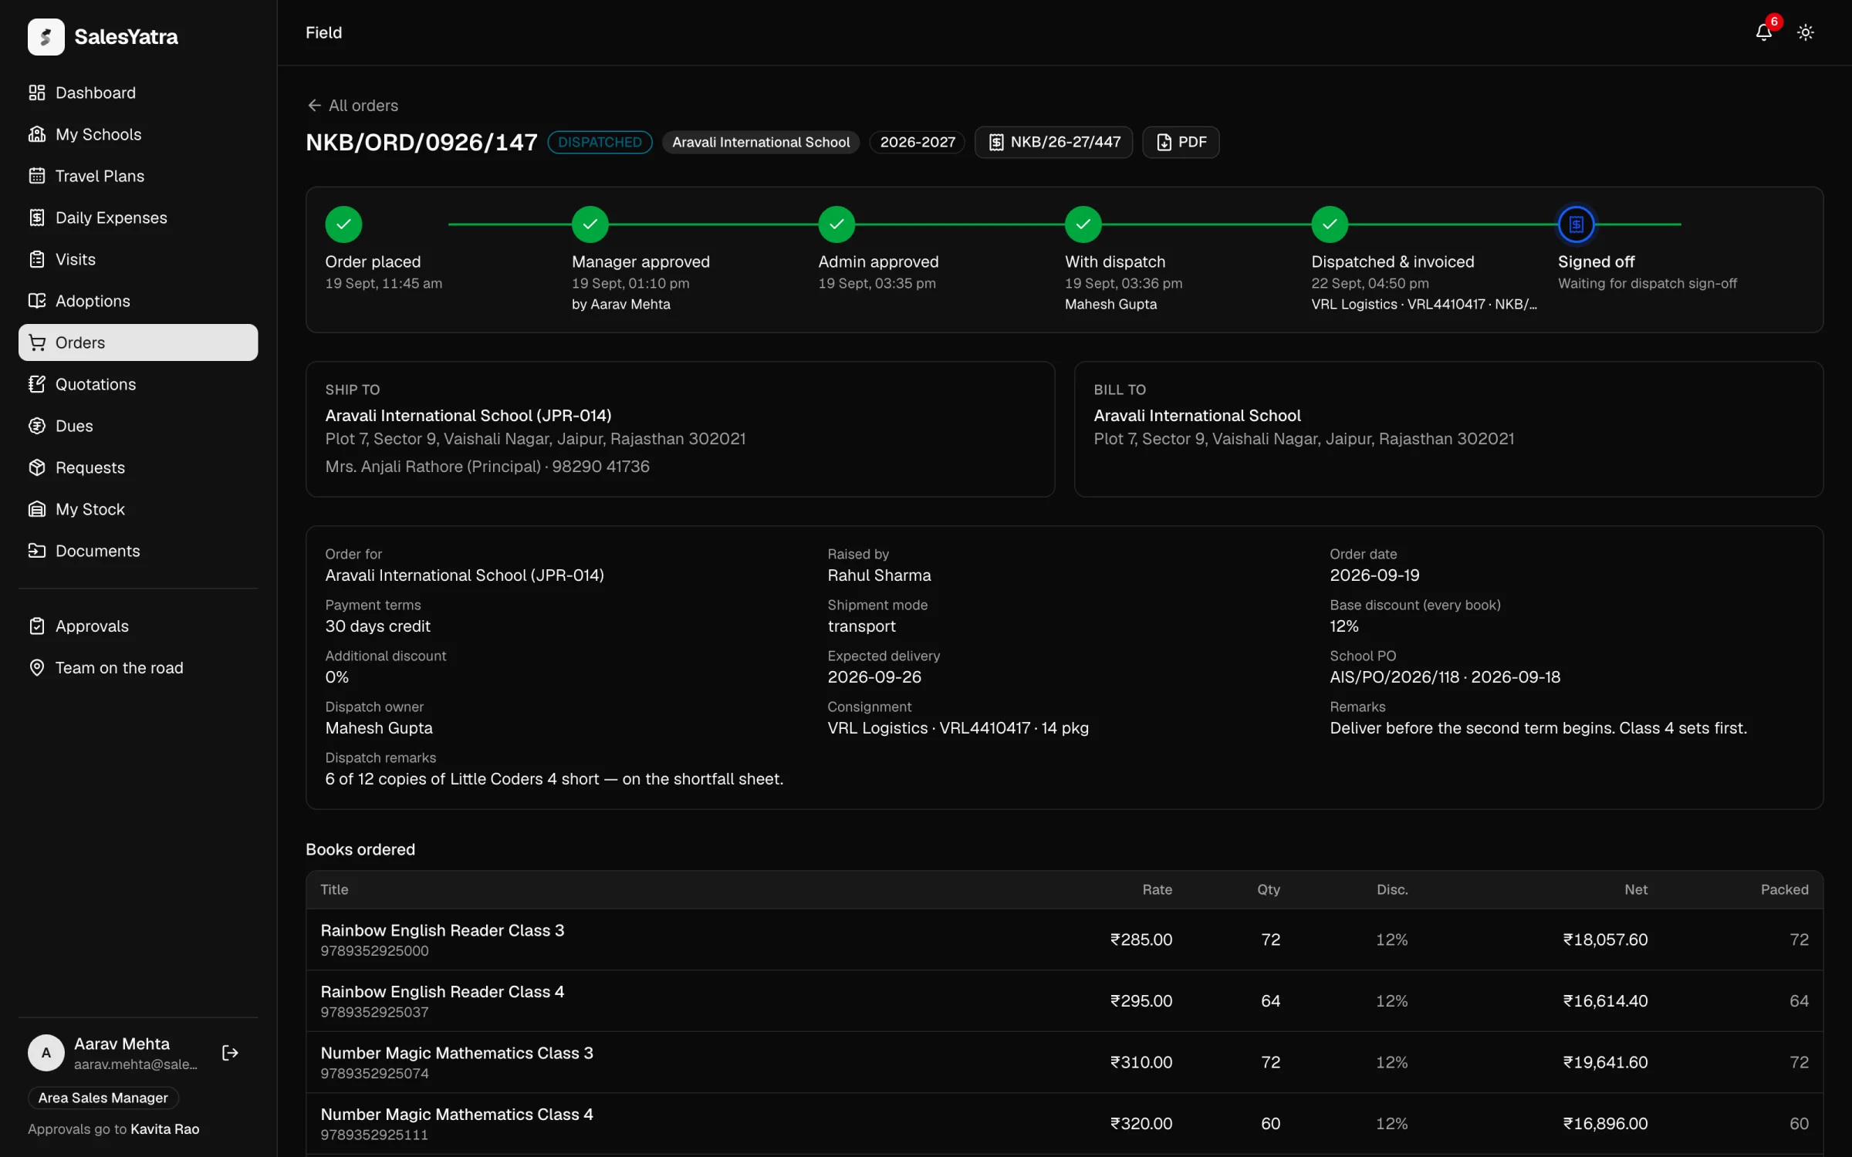Select Visits in the sidebar
The height and width of the screenshot is (1157, 1852).
(138, 259)
